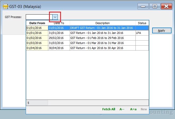Sort by Date From column header
The width and height of the screenshot is (175, 119).
click(x=37, y=23)
